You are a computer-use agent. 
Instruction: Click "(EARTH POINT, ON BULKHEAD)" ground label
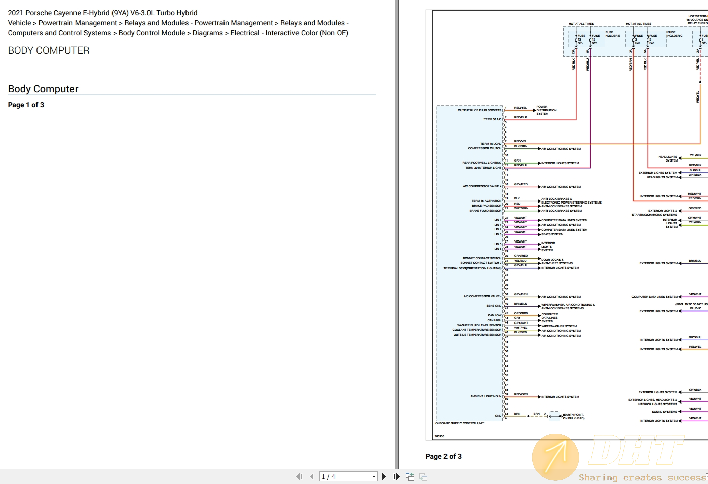(x=574, y=417)
